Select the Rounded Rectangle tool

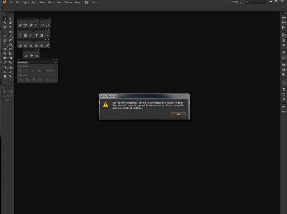25,46
